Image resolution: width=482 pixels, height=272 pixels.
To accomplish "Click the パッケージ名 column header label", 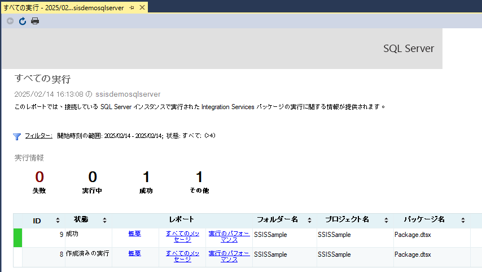I will tap(424, 219).
